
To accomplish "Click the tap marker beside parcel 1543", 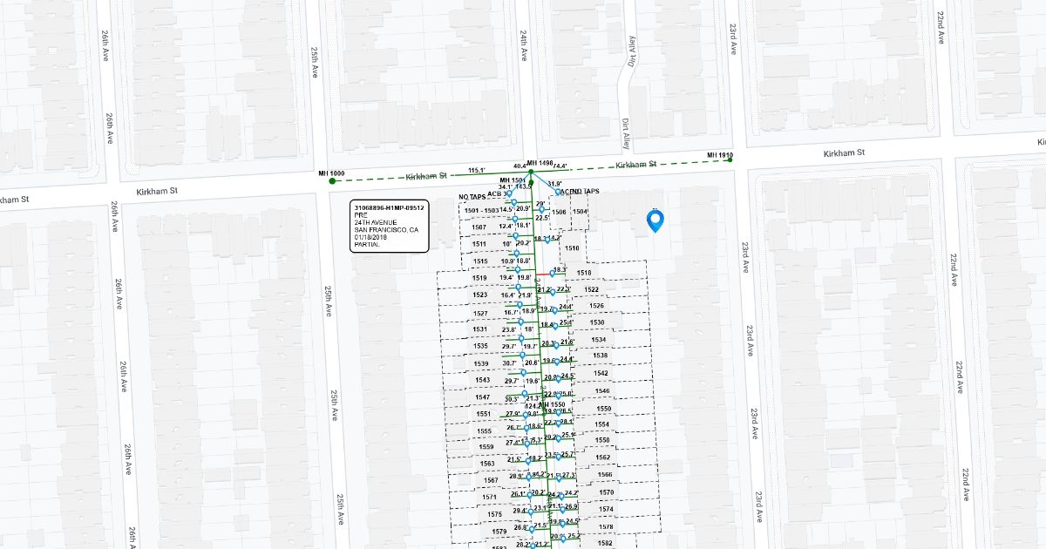I will coord(524,372).
